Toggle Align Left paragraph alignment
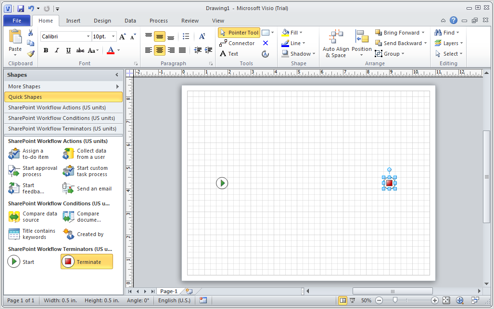494x309 pixels. [x=148, y=50]
